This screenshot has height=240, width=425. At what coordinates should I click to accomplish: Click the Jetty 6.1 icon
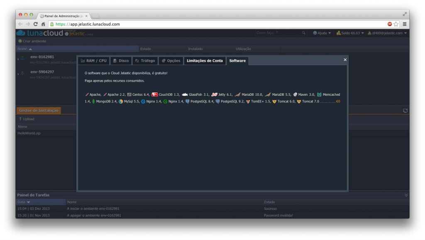214,95
